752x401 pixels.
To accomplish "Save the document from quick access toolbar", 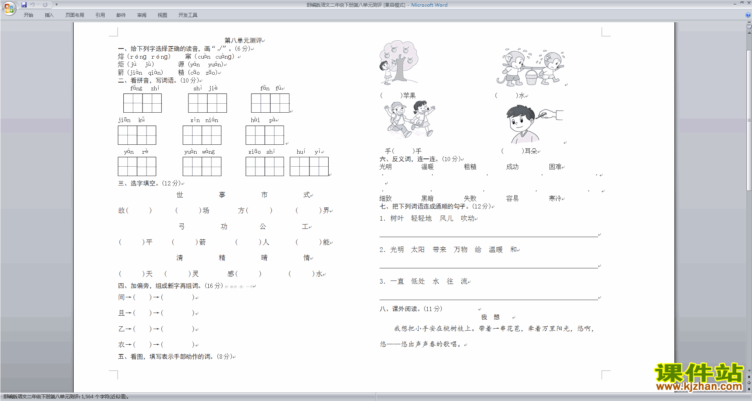I will click(24, 5).
